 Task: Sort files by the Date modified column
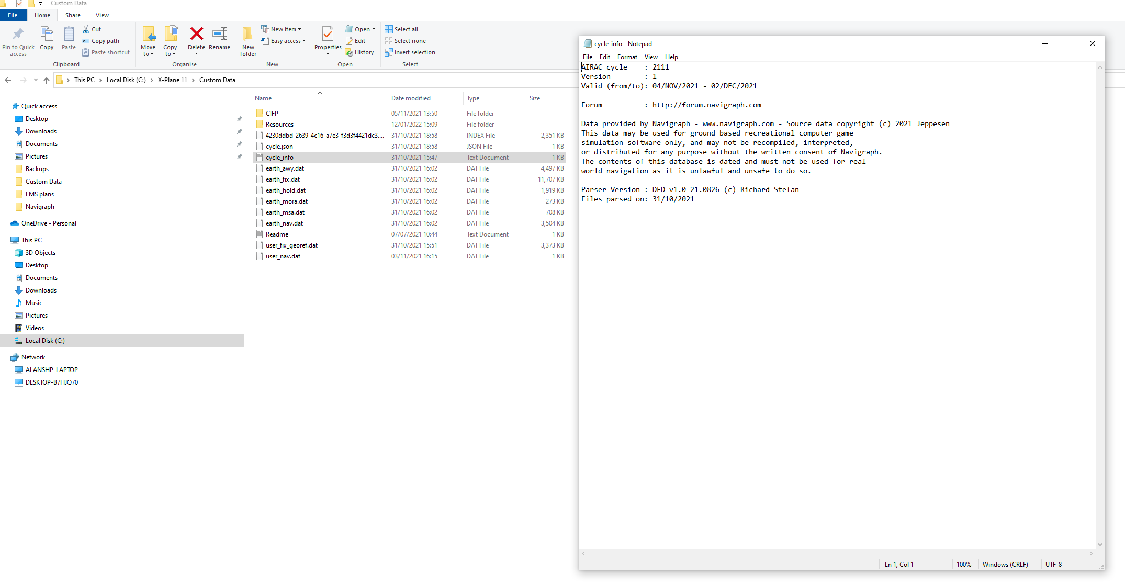pyautogui.click(x=411, y=98)
